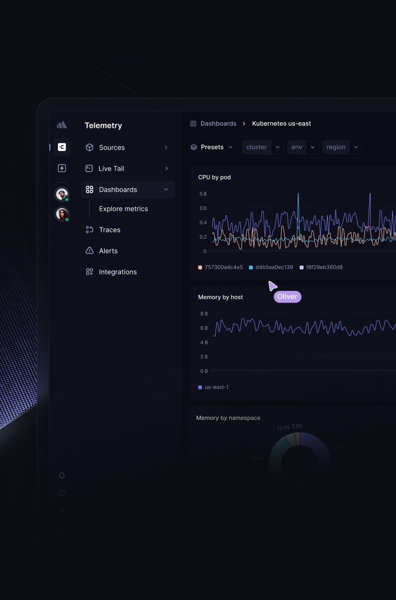The width and height of the screenshot is (396, 600).
Task: Click the Kubernetes us-east breadcrumb
Action: 282,124
